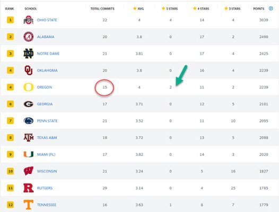Click the rank 2 badge
Image resolution: width=279 pixels, height=212 pixels.
coord(10,37)
